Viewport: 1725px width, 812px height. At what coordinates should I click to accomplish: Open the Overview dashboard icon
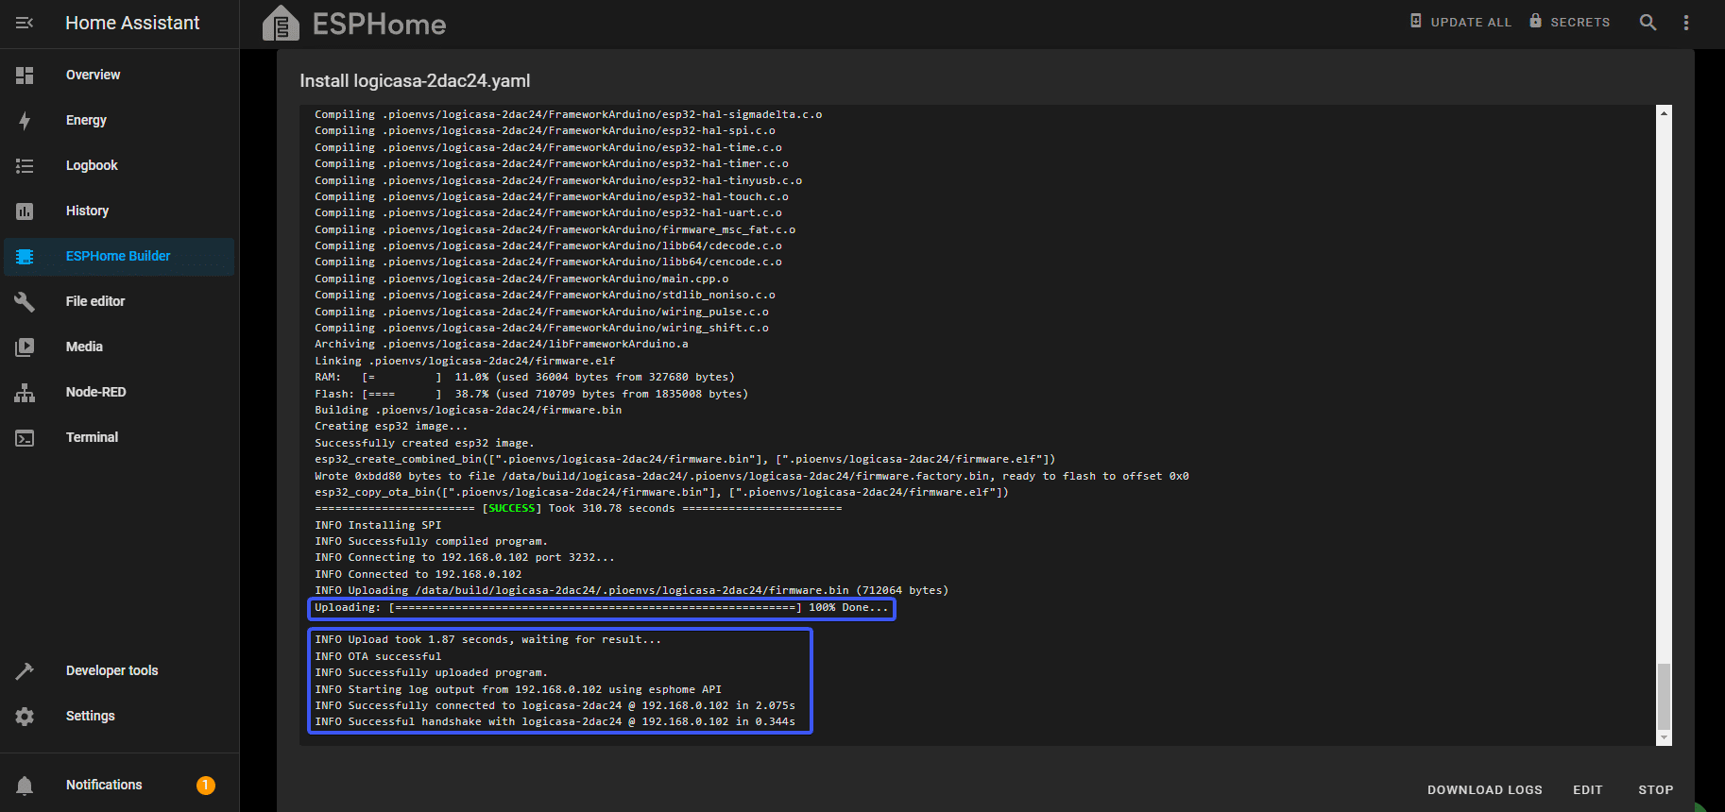[25, 76]
